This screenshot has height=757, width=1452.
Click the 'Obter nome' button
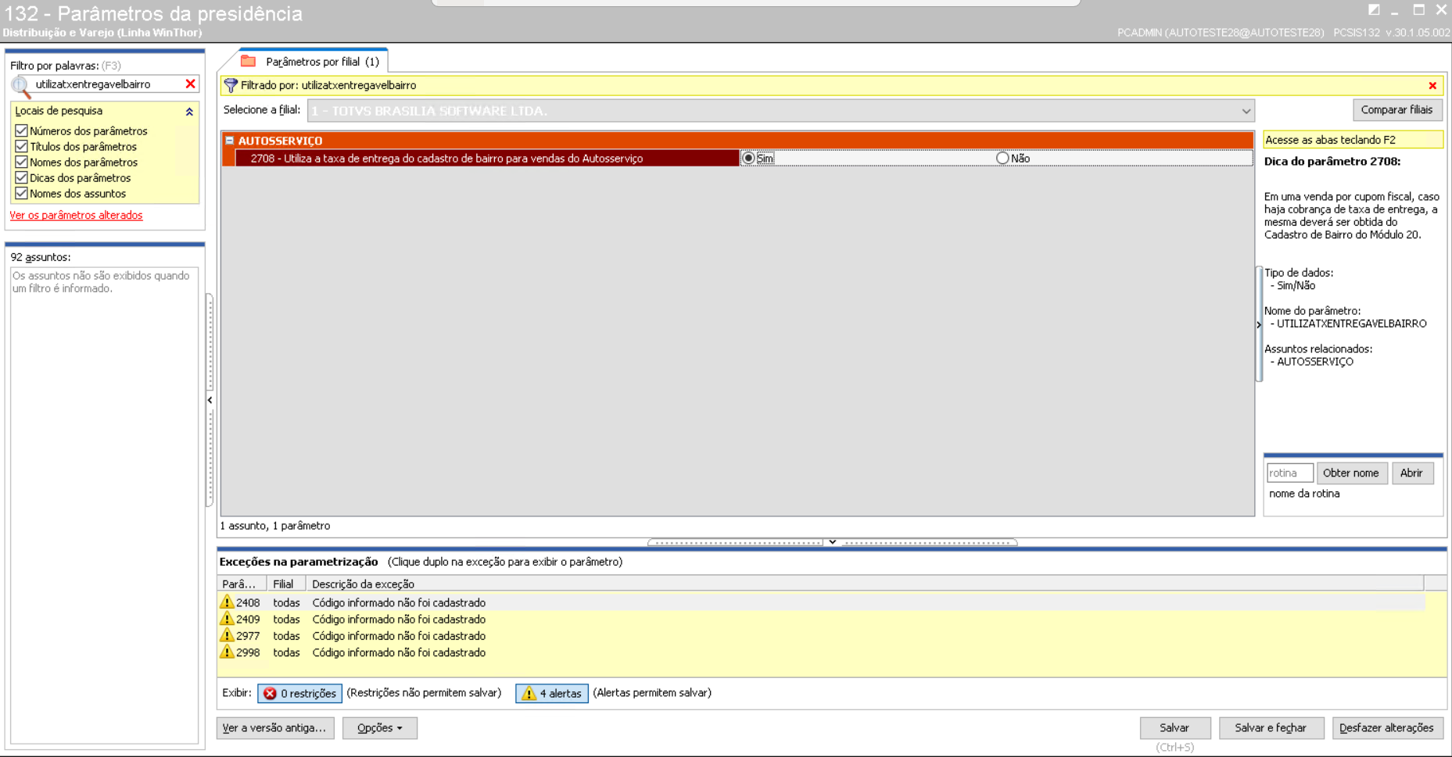[x=1351, y=473]
